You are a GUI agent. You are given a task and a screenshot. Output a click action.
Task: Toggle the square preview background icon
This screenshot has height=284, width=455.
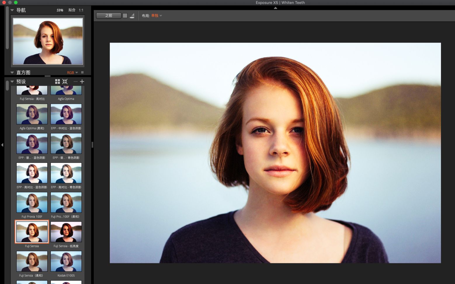(125, 16)
